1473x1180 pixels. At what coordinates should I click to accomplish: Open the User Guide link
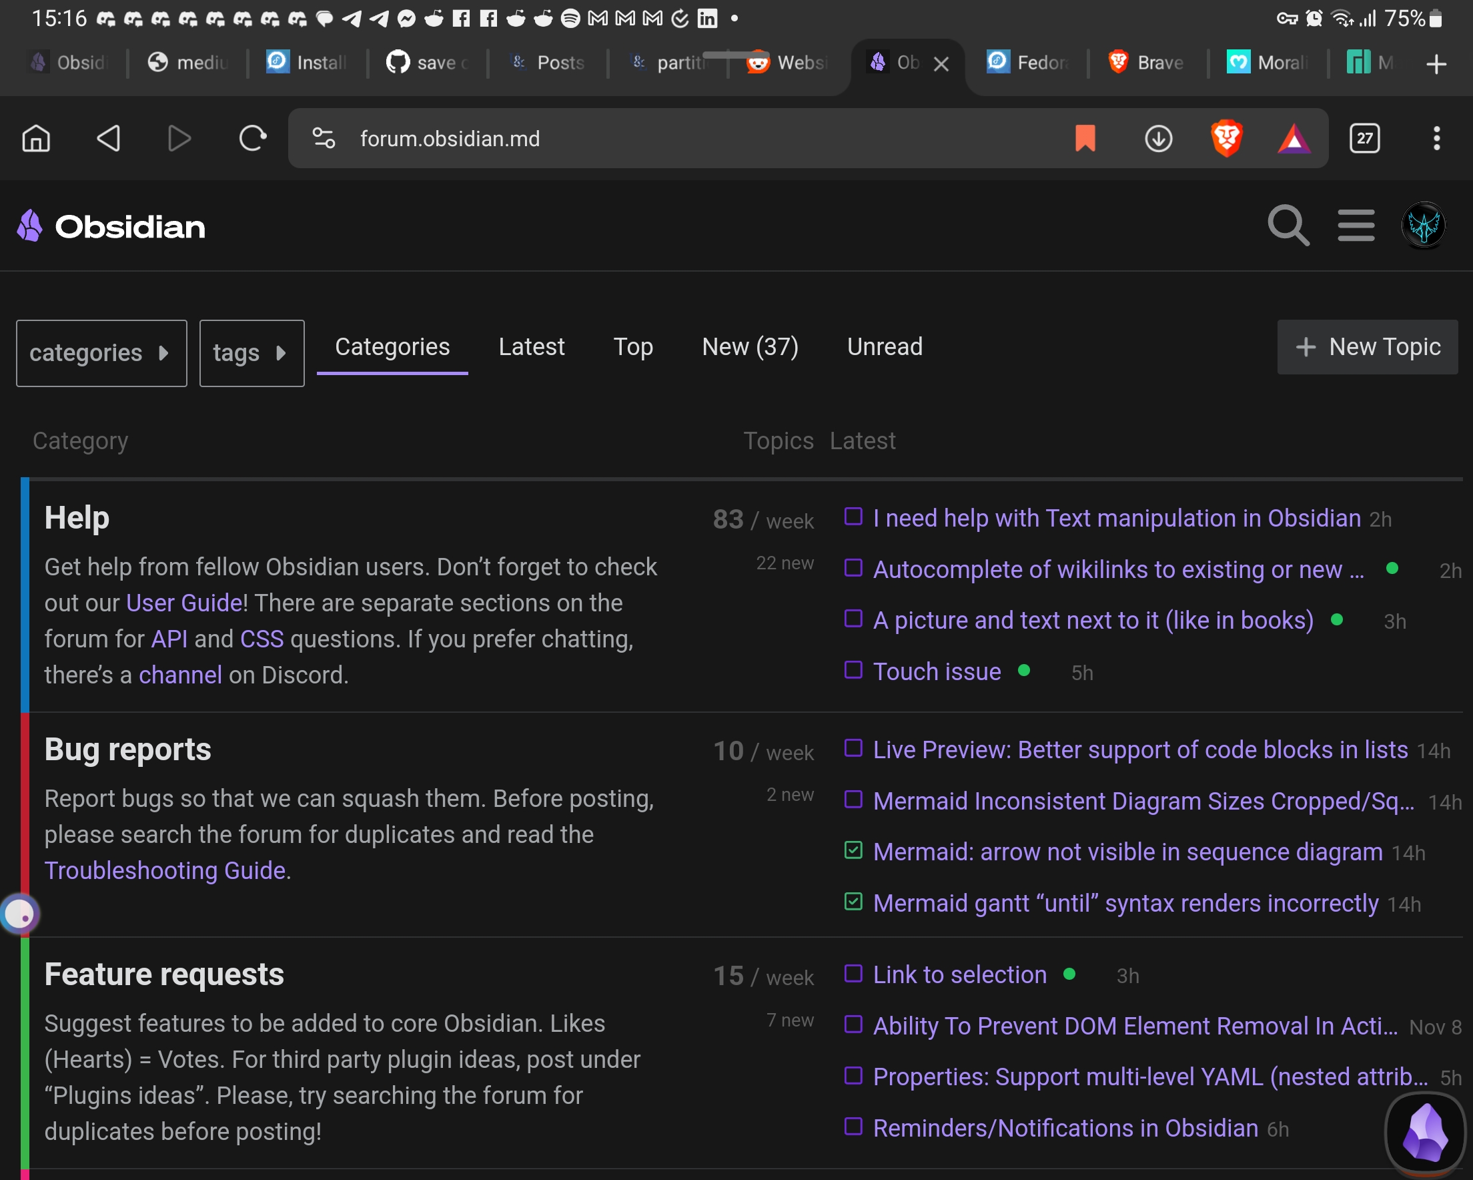point(183,603)
